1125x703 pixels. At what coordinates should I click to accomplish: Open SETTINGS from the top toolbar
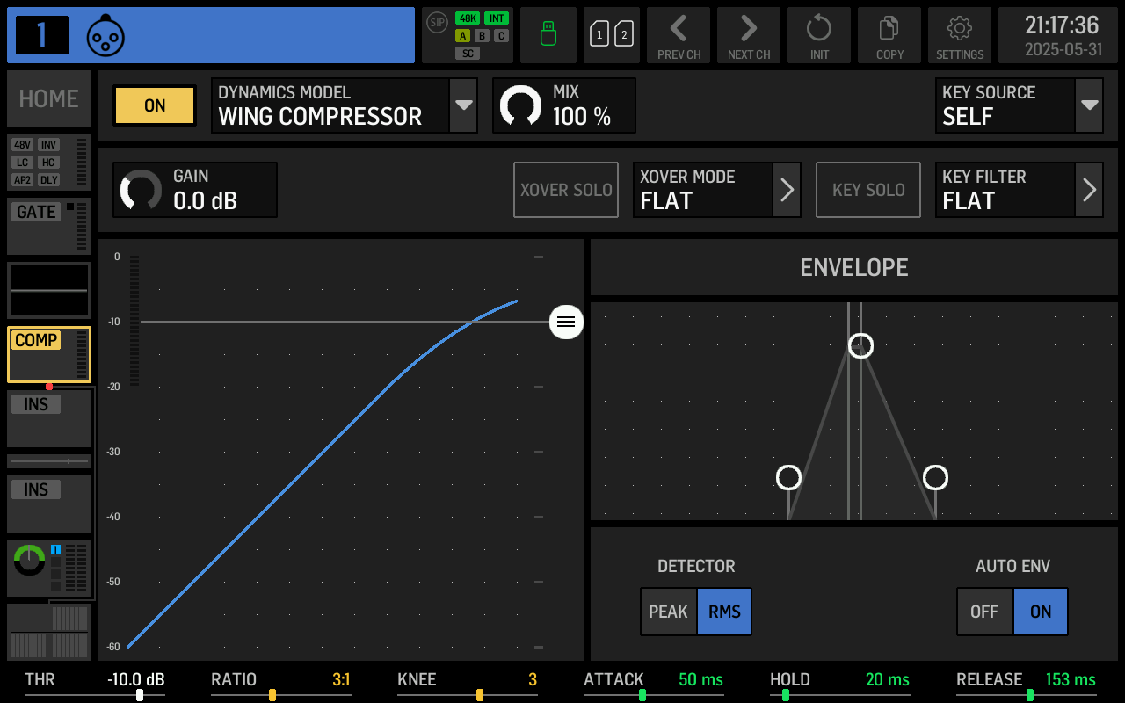[x=959, y=35]
